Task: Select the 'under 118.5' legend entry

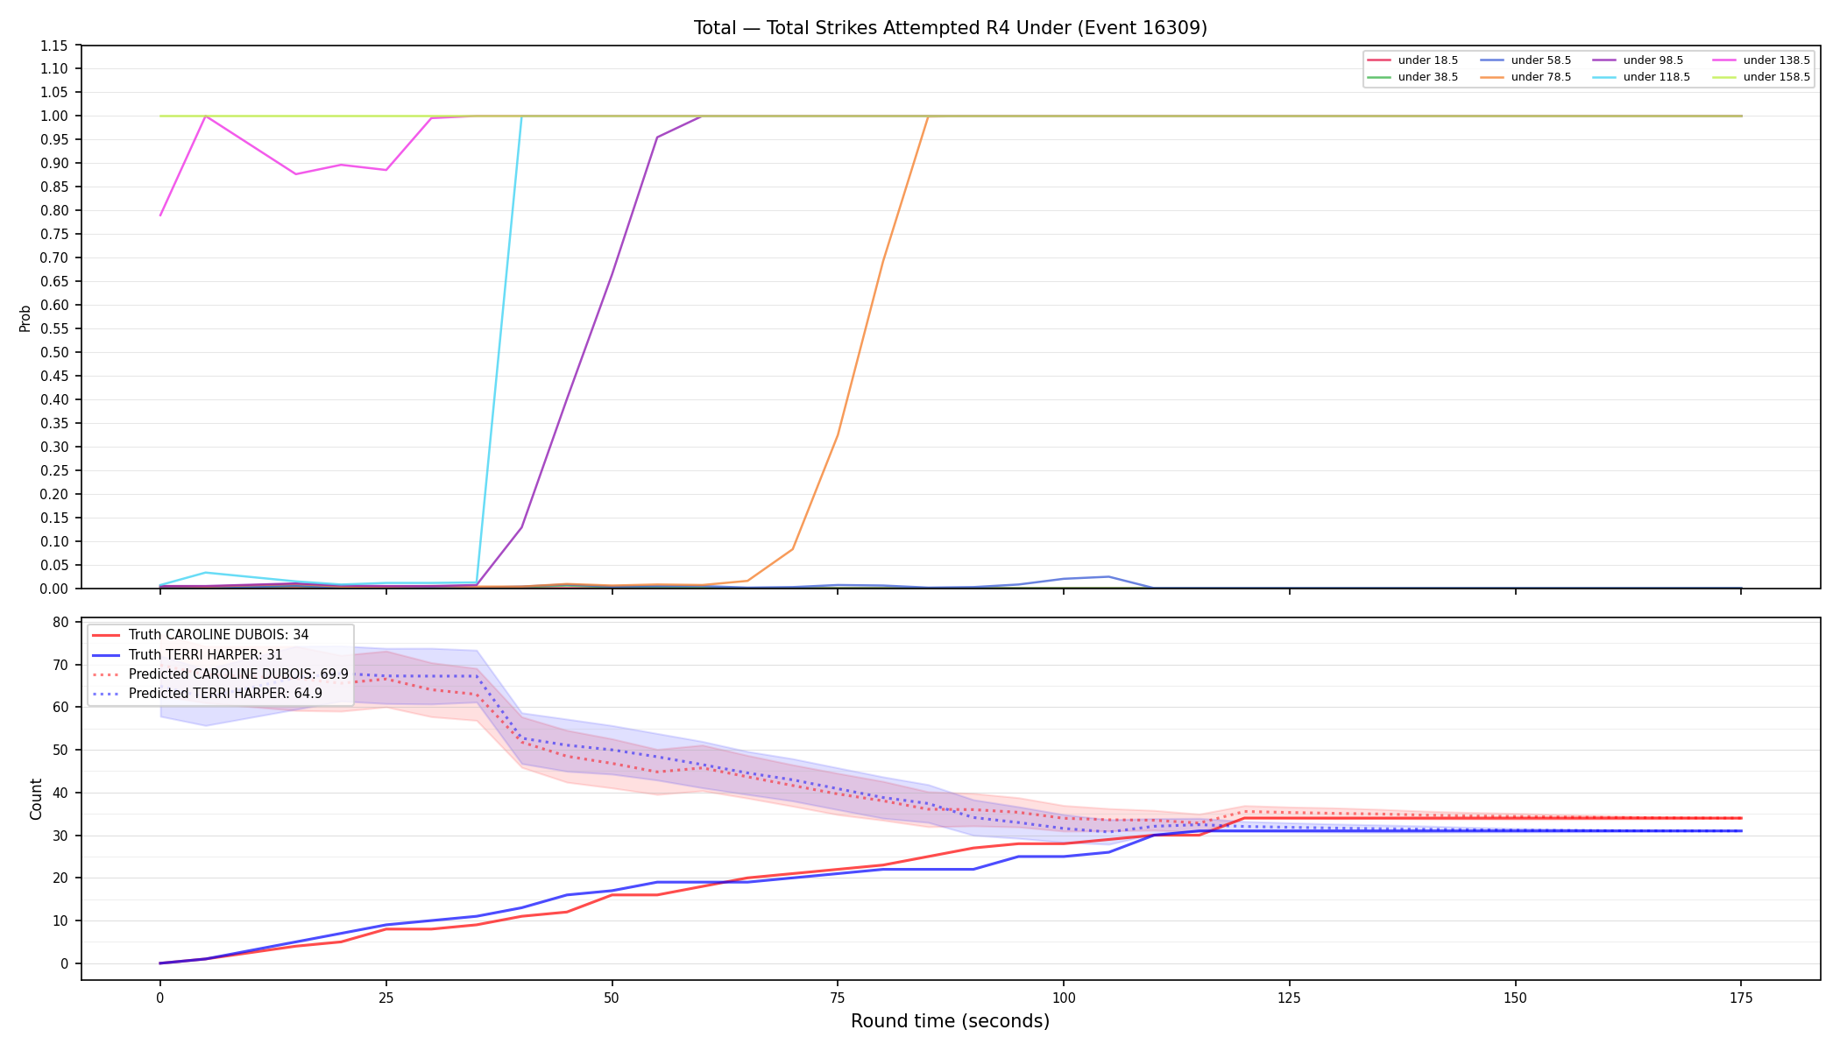Action: click(x=1641, y=77)
